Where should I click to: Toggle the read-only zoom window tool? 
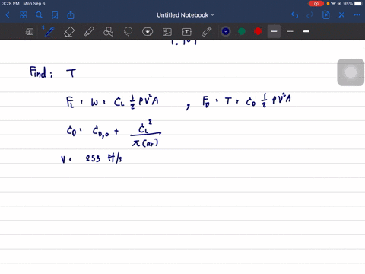(30, 32)
